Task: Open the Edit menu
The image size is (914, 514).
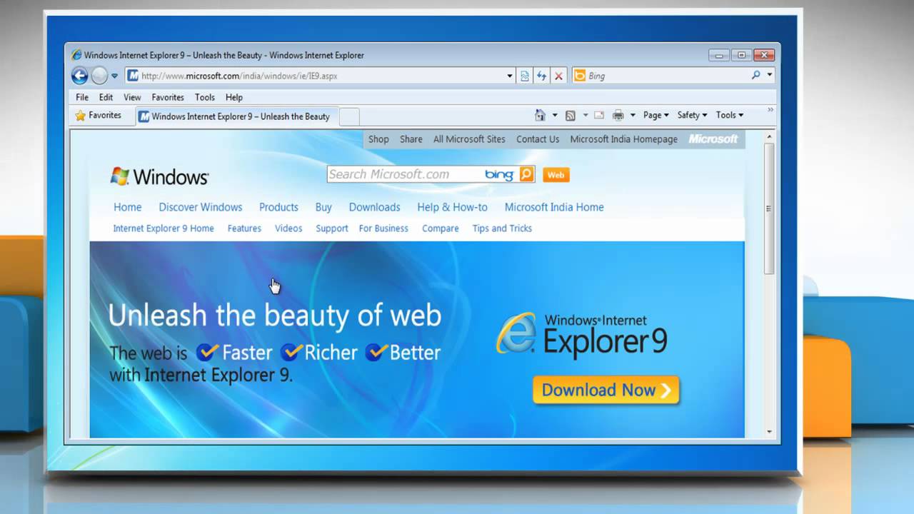Action: click(x=106, y=97)
